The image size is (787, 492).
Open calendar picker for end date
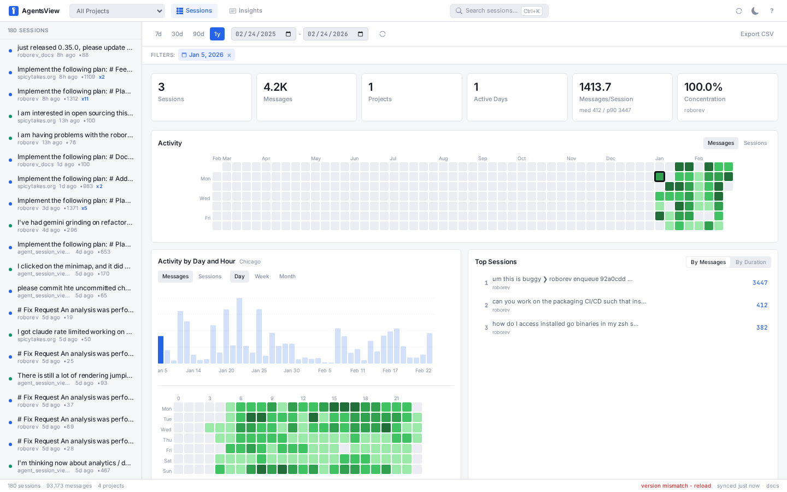[x=361, y=34]
